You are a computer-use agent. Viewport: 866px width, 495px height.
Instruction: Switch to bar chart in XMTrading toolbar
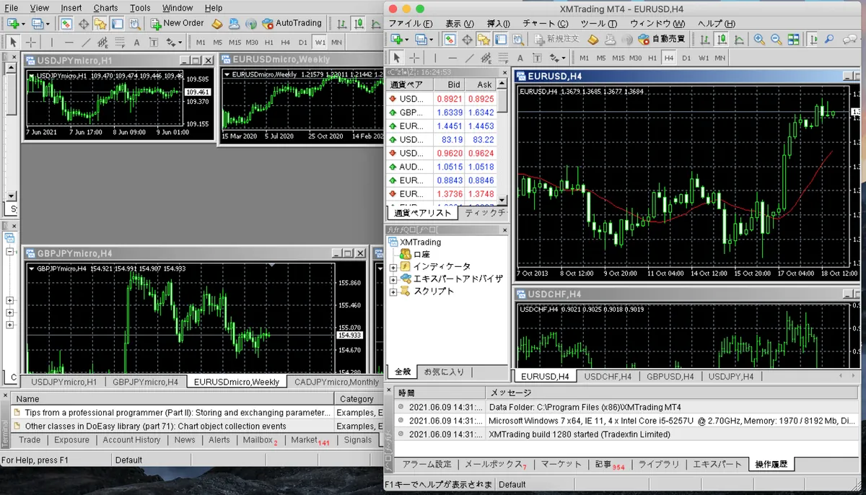pyautogui.click(x=704, y=40)
